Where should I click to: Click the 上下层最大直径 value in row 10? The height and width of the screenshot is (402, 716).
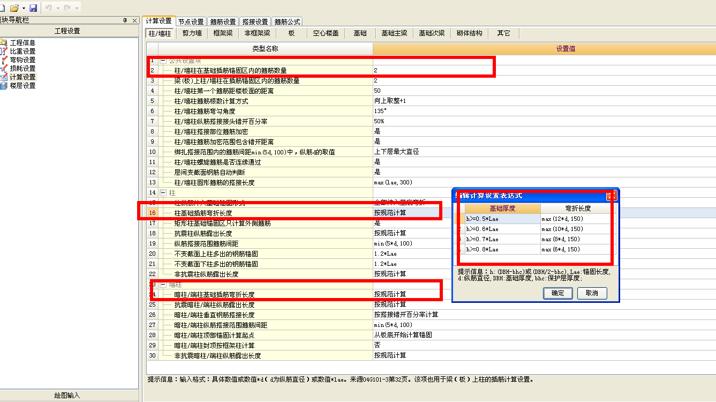pos(397,152)
